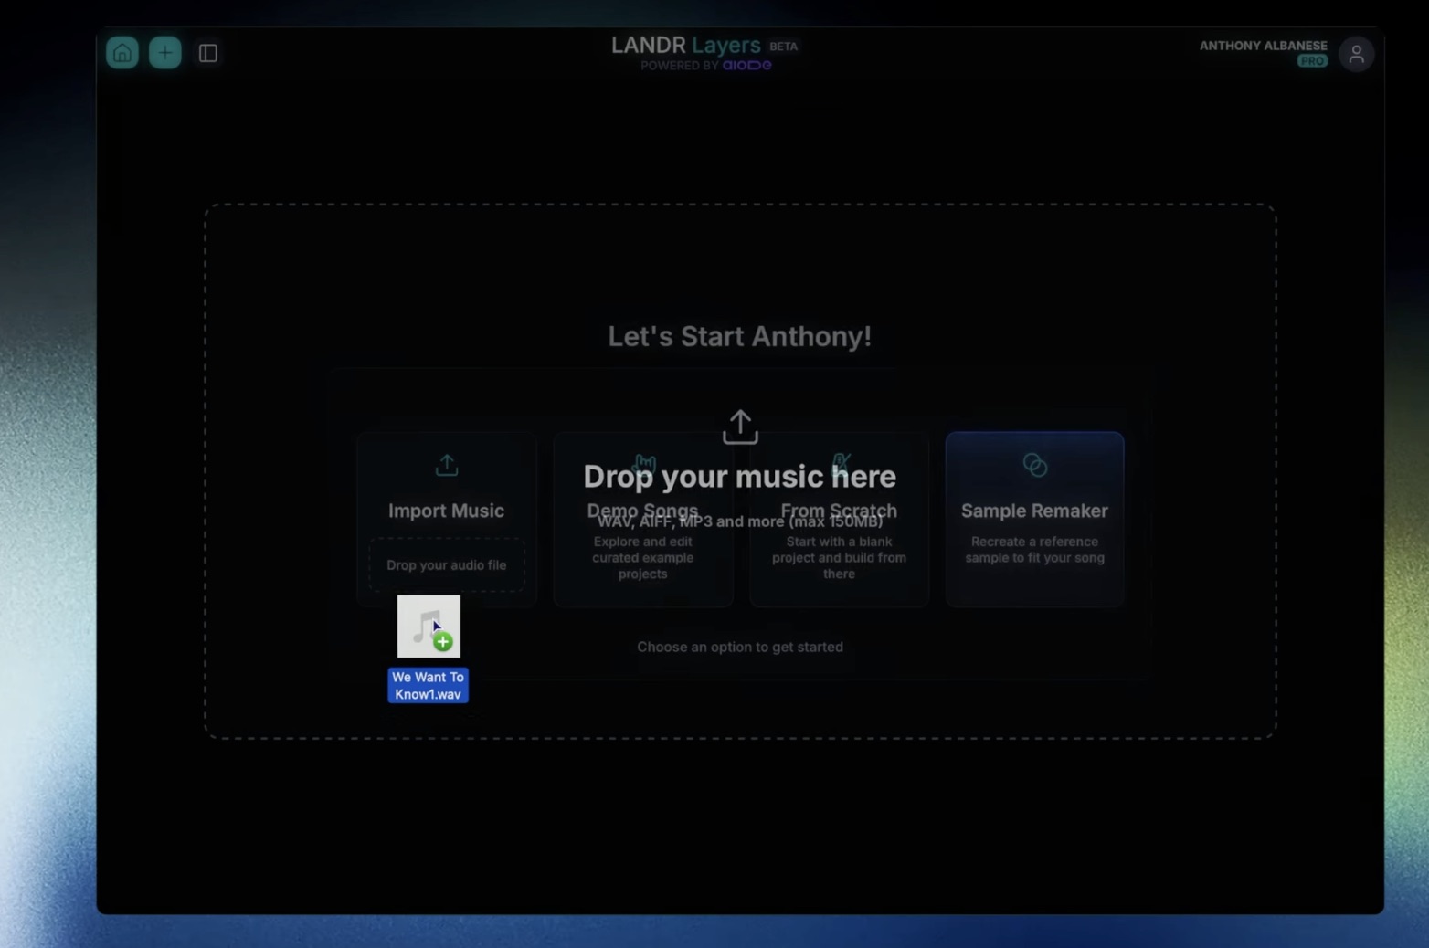This screenshot has height=948, width=1429.
Task: Click the upload arrow above Drop your music
Action: click(740, 427)
